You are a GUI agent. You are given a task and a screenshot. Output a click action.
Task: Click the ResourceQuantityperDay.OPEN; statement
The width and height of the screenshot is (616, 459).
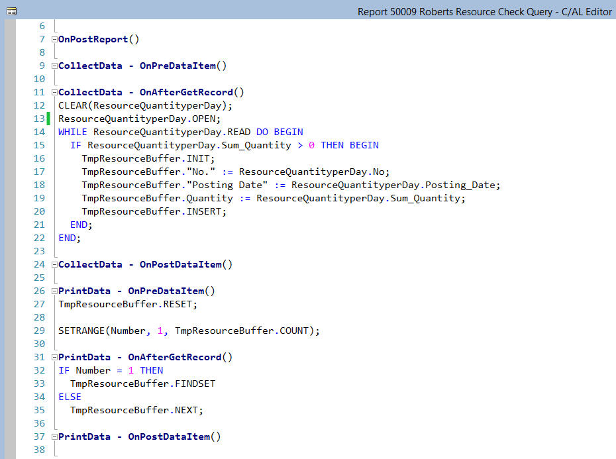140,119
